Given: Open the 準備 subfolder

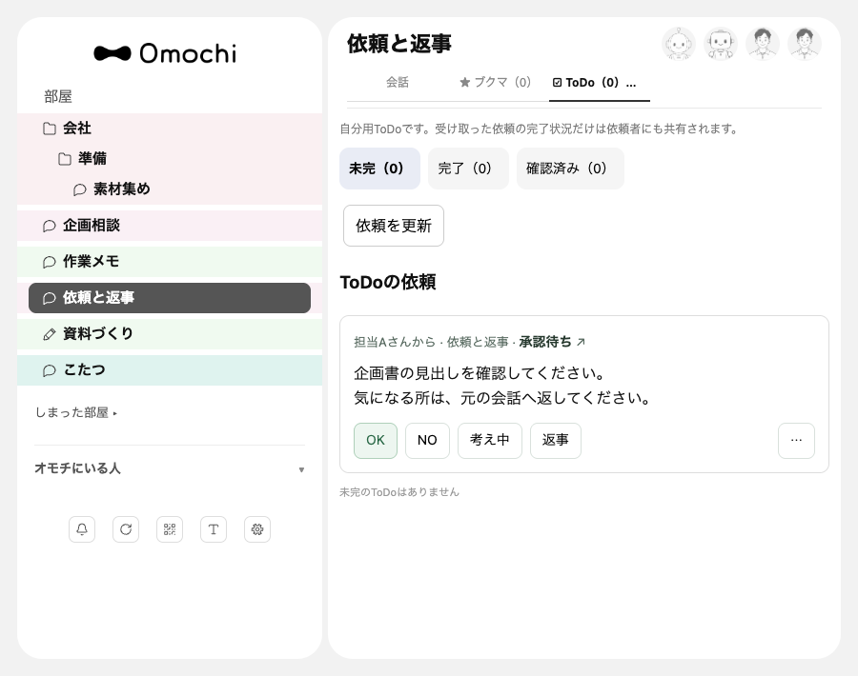Looking at the screenshot, I should click(170, 158).
